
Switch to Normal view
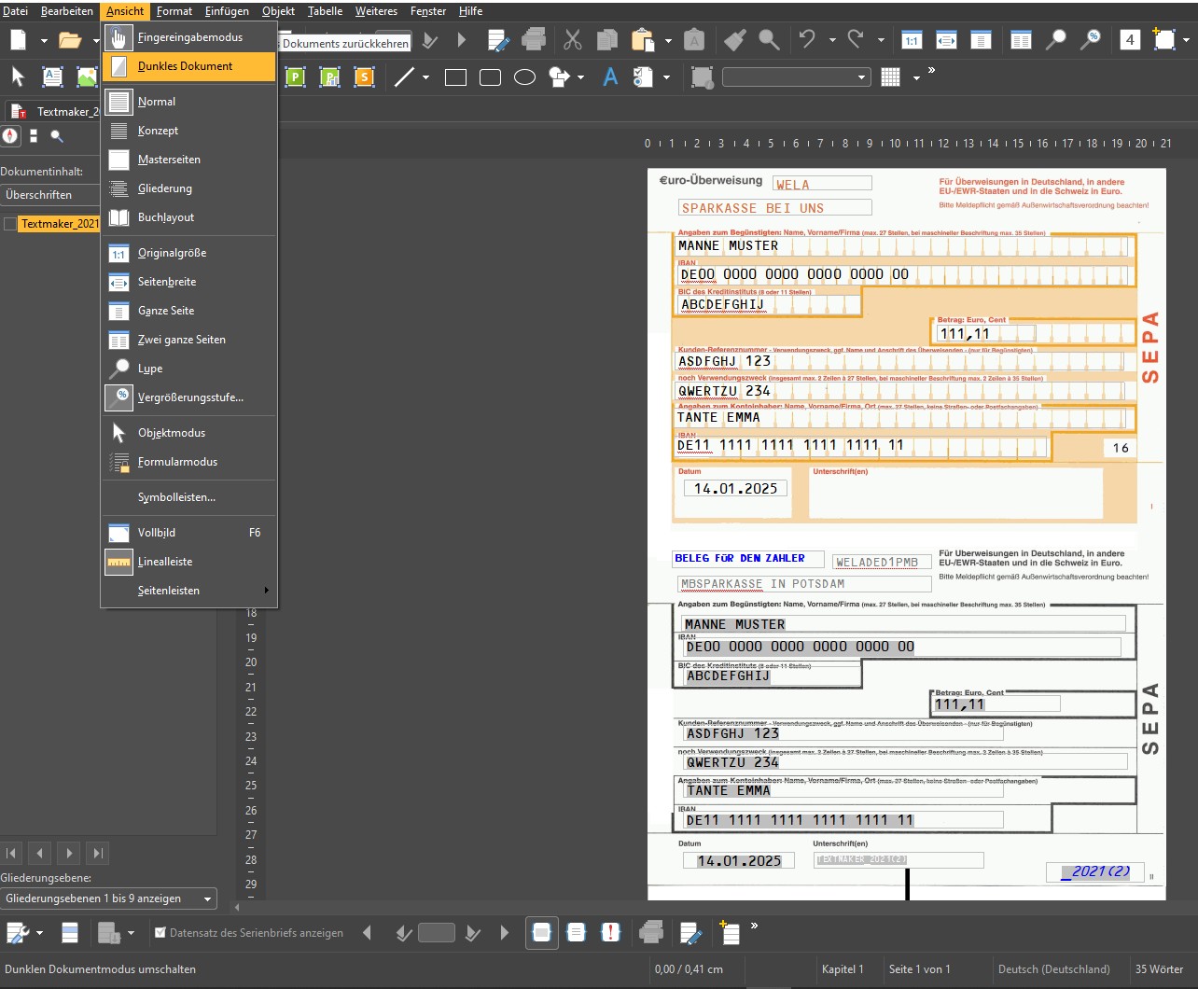188,102
